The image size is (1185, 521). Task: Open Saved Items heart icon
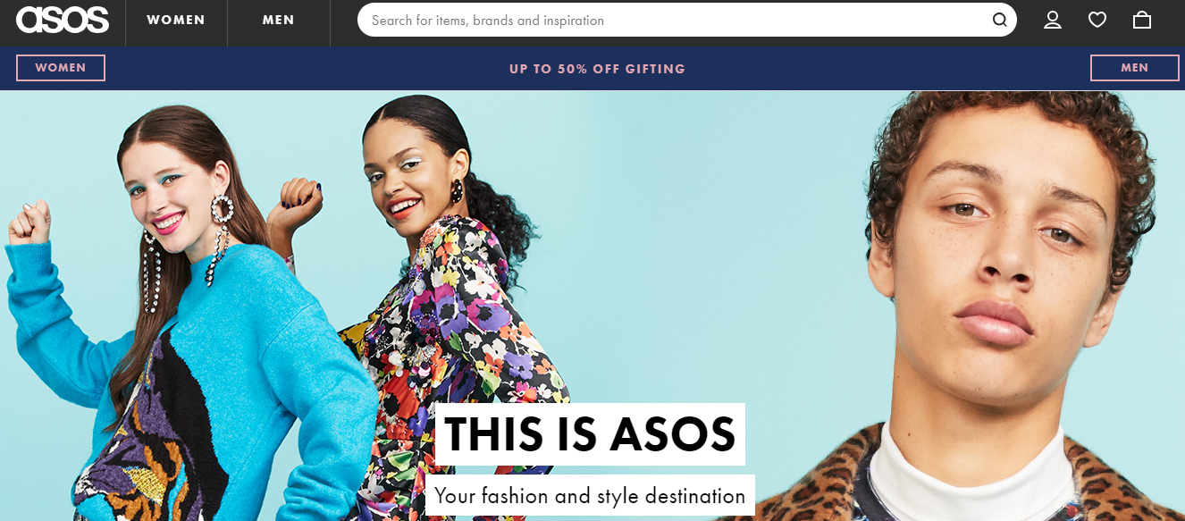coord(1097,20)
